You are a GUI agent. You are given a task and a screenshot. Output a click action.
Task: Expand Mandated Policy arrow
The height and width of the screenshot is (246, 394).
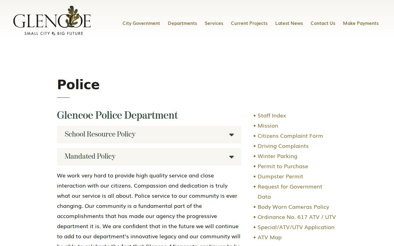[231, 157]
